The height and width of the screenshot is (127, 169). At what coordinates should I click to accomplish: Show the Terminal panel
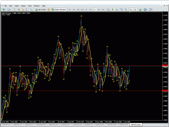point(27,9)
